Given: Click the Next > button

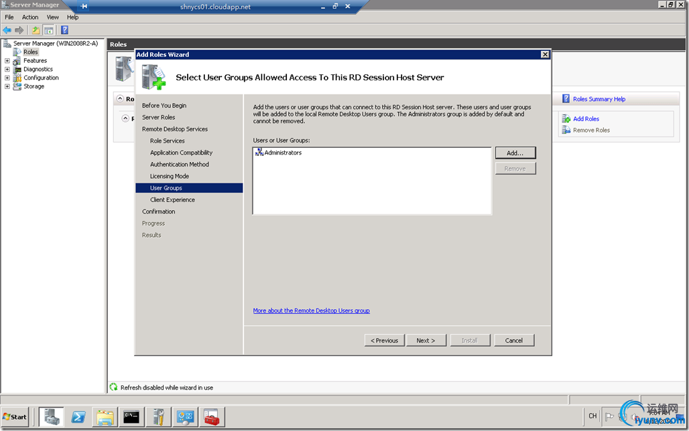Looking at the screenshot, I should 426,340.
